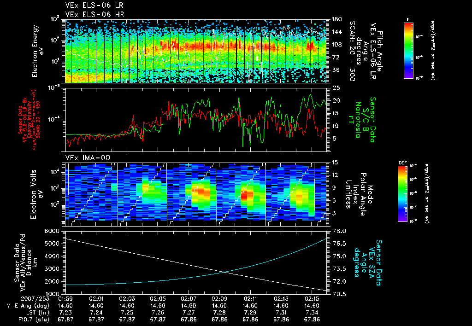Click the 02:09 time tick label
This screenshot has width=472, height=326.
coord(219,299)
